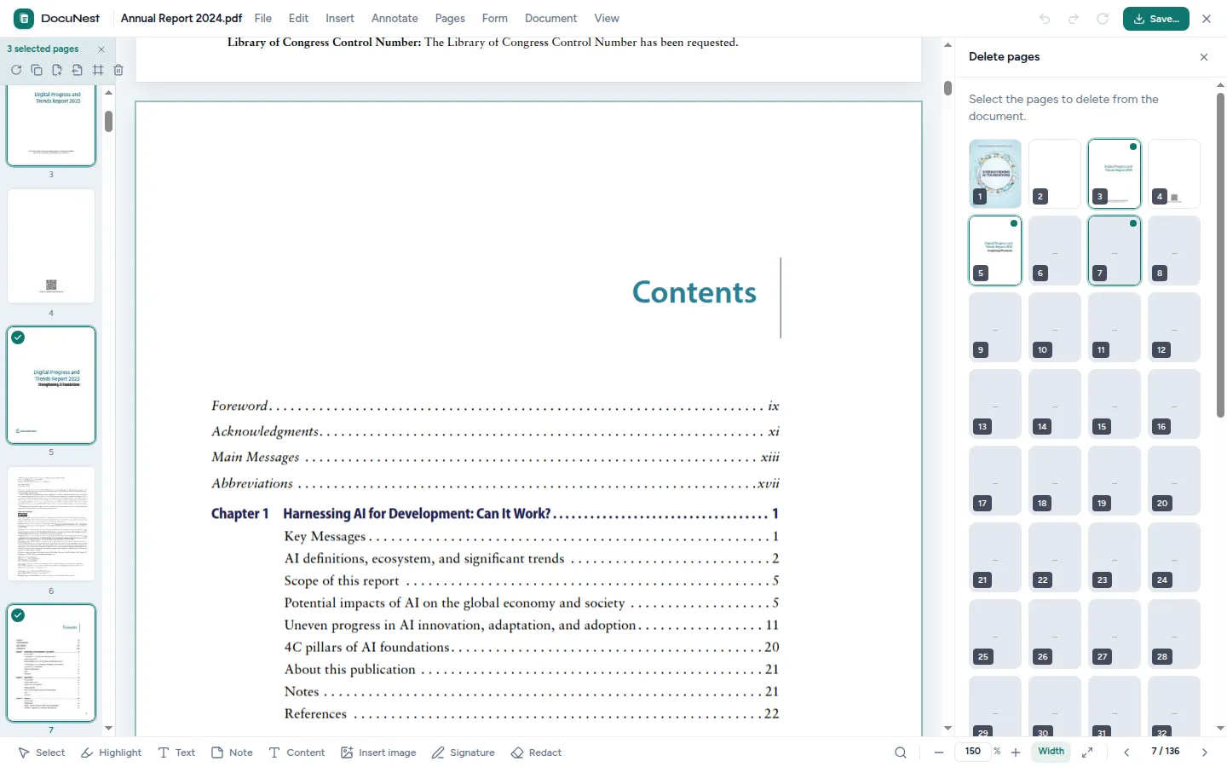This screenshot has width=1227, height=767.
Task: Open page 4 thumbnail in left sidebar
Action: [x=51, y=246]
